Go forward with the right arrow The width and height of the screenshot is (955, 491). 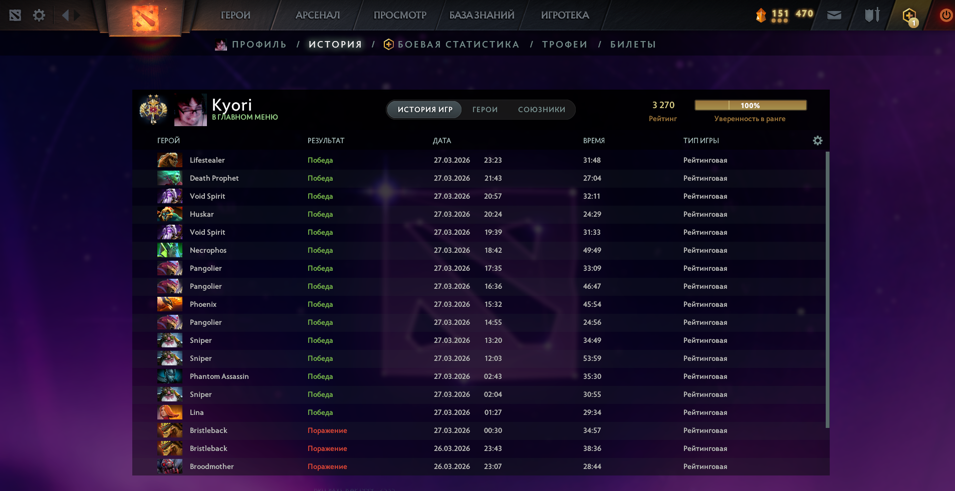(77, 16)
